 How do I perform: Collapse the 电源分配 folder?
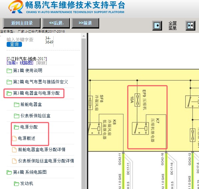29,127
